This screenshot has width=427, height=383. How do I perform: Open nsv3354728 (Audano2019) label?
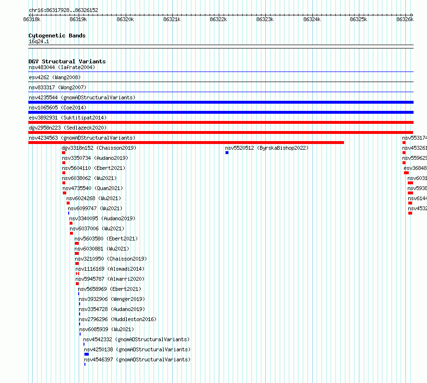click(x=112, y=309)
